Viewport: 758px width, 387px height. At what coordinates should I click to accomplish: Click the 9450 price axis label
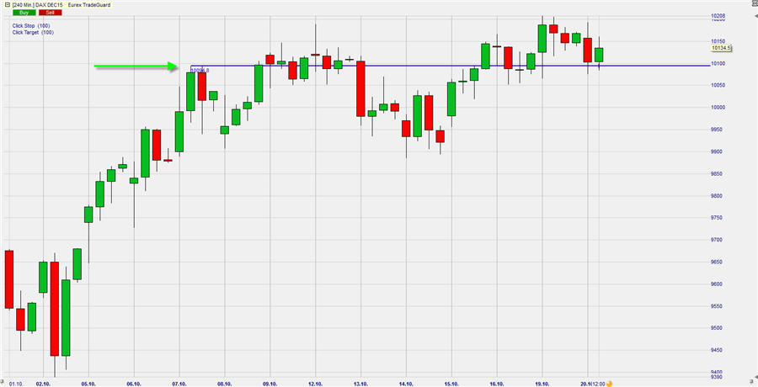[717, 350]
